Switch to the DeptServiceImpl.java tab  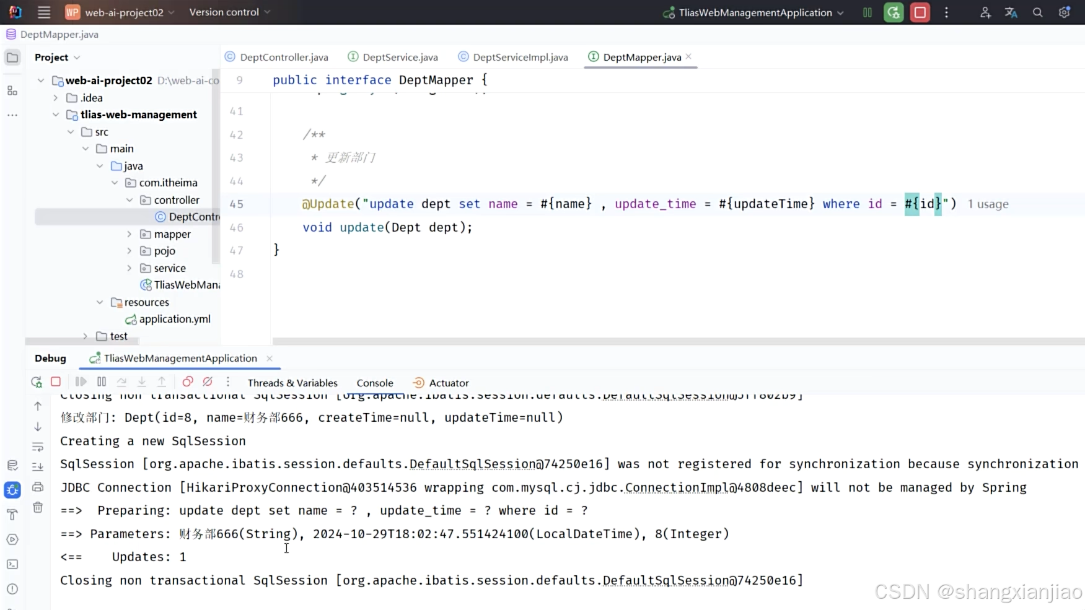(x=513, y=57)
